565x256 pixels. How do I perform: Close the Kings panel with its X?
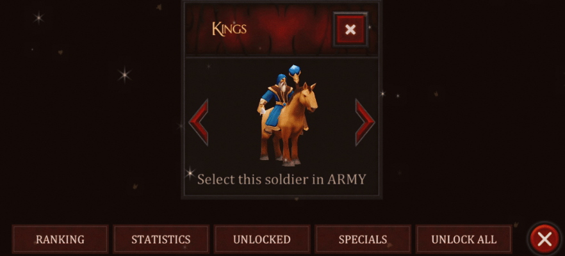350,29
